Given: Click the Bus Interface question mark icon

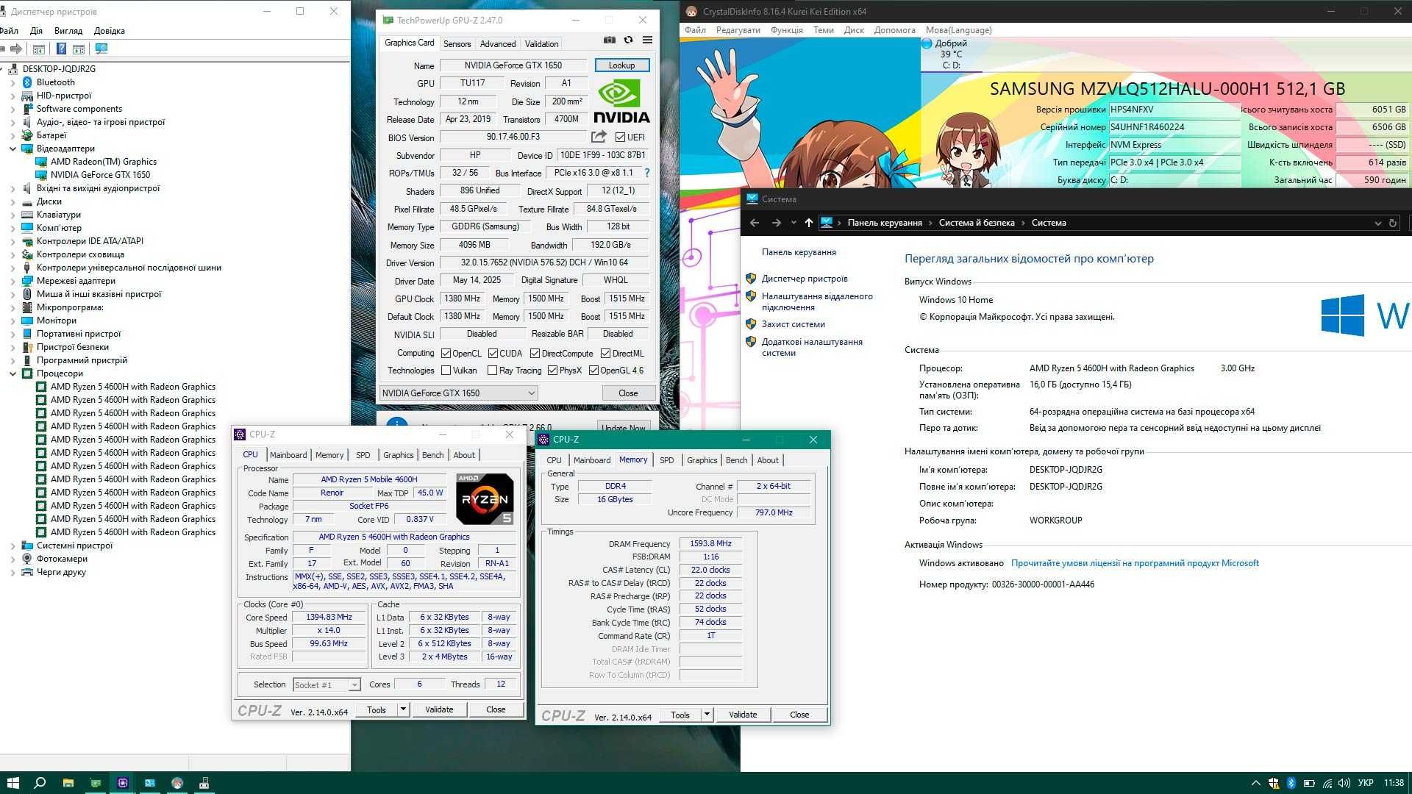Looking at the screenshot, I should 647,174.
